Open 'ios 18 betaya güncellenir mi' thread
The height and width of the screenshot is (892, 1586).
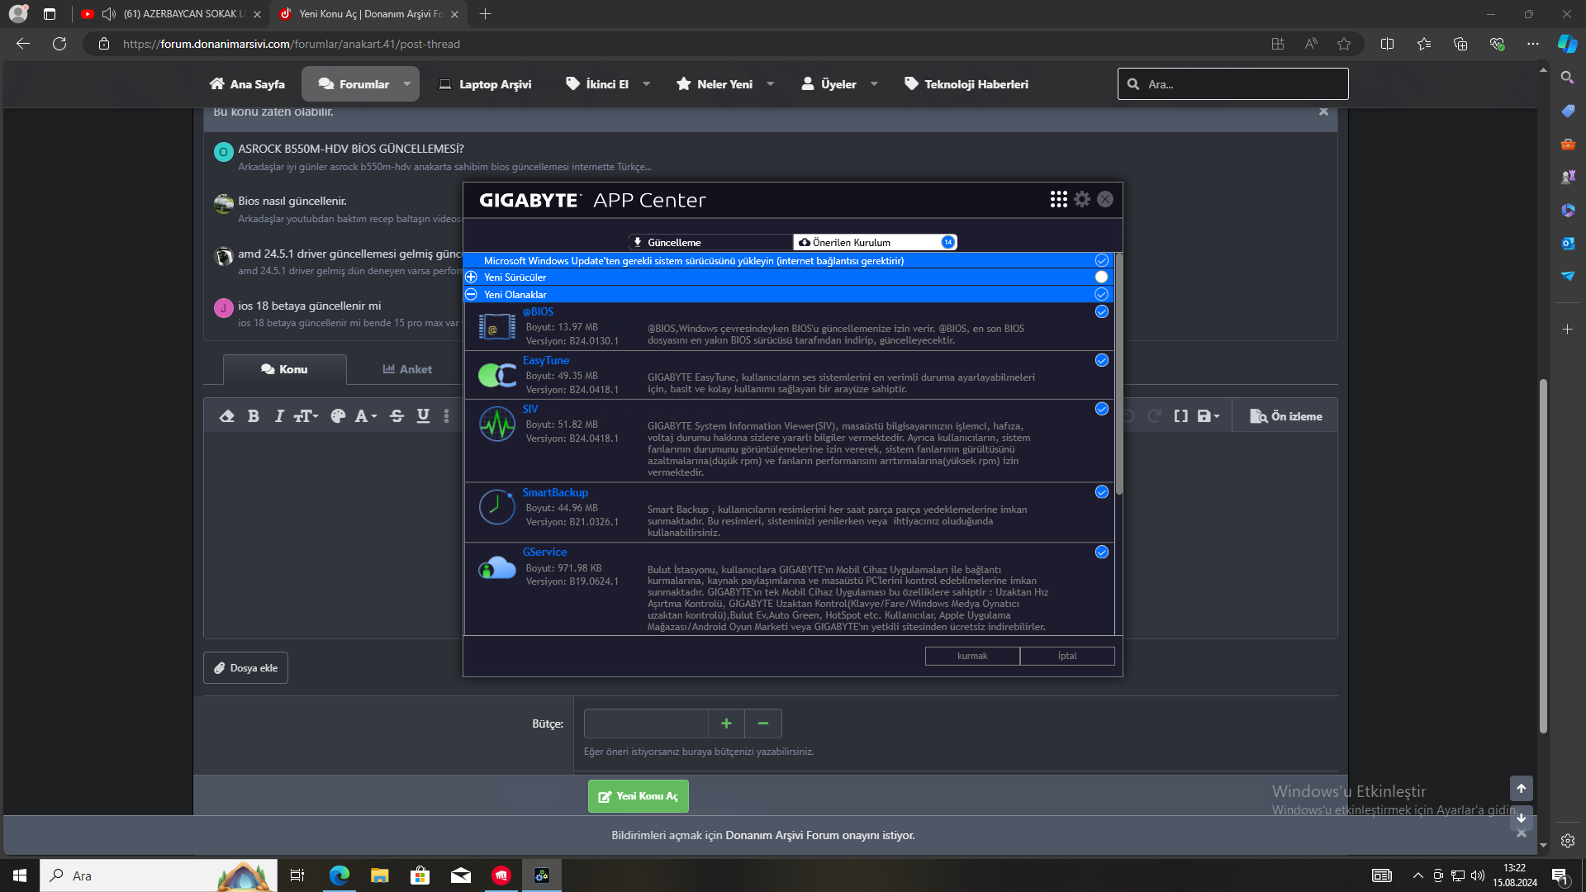point(310,306)
